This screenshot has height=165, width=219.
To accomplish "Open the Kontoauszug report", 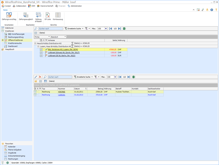I will coord(58,16).
